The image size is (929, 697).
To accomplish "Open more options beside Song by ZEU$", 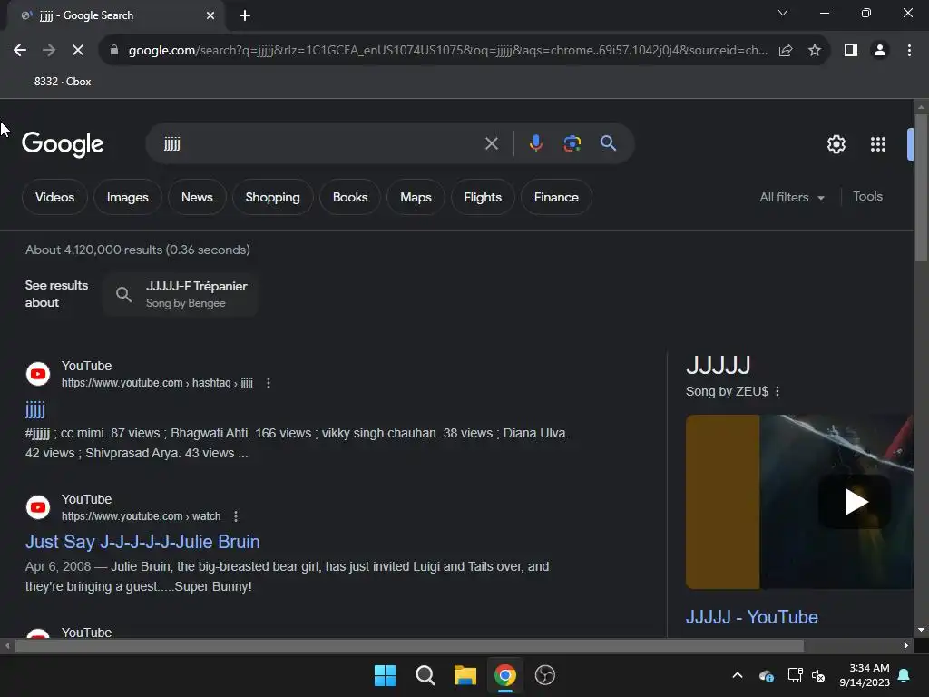I will [x=777, y=391].
